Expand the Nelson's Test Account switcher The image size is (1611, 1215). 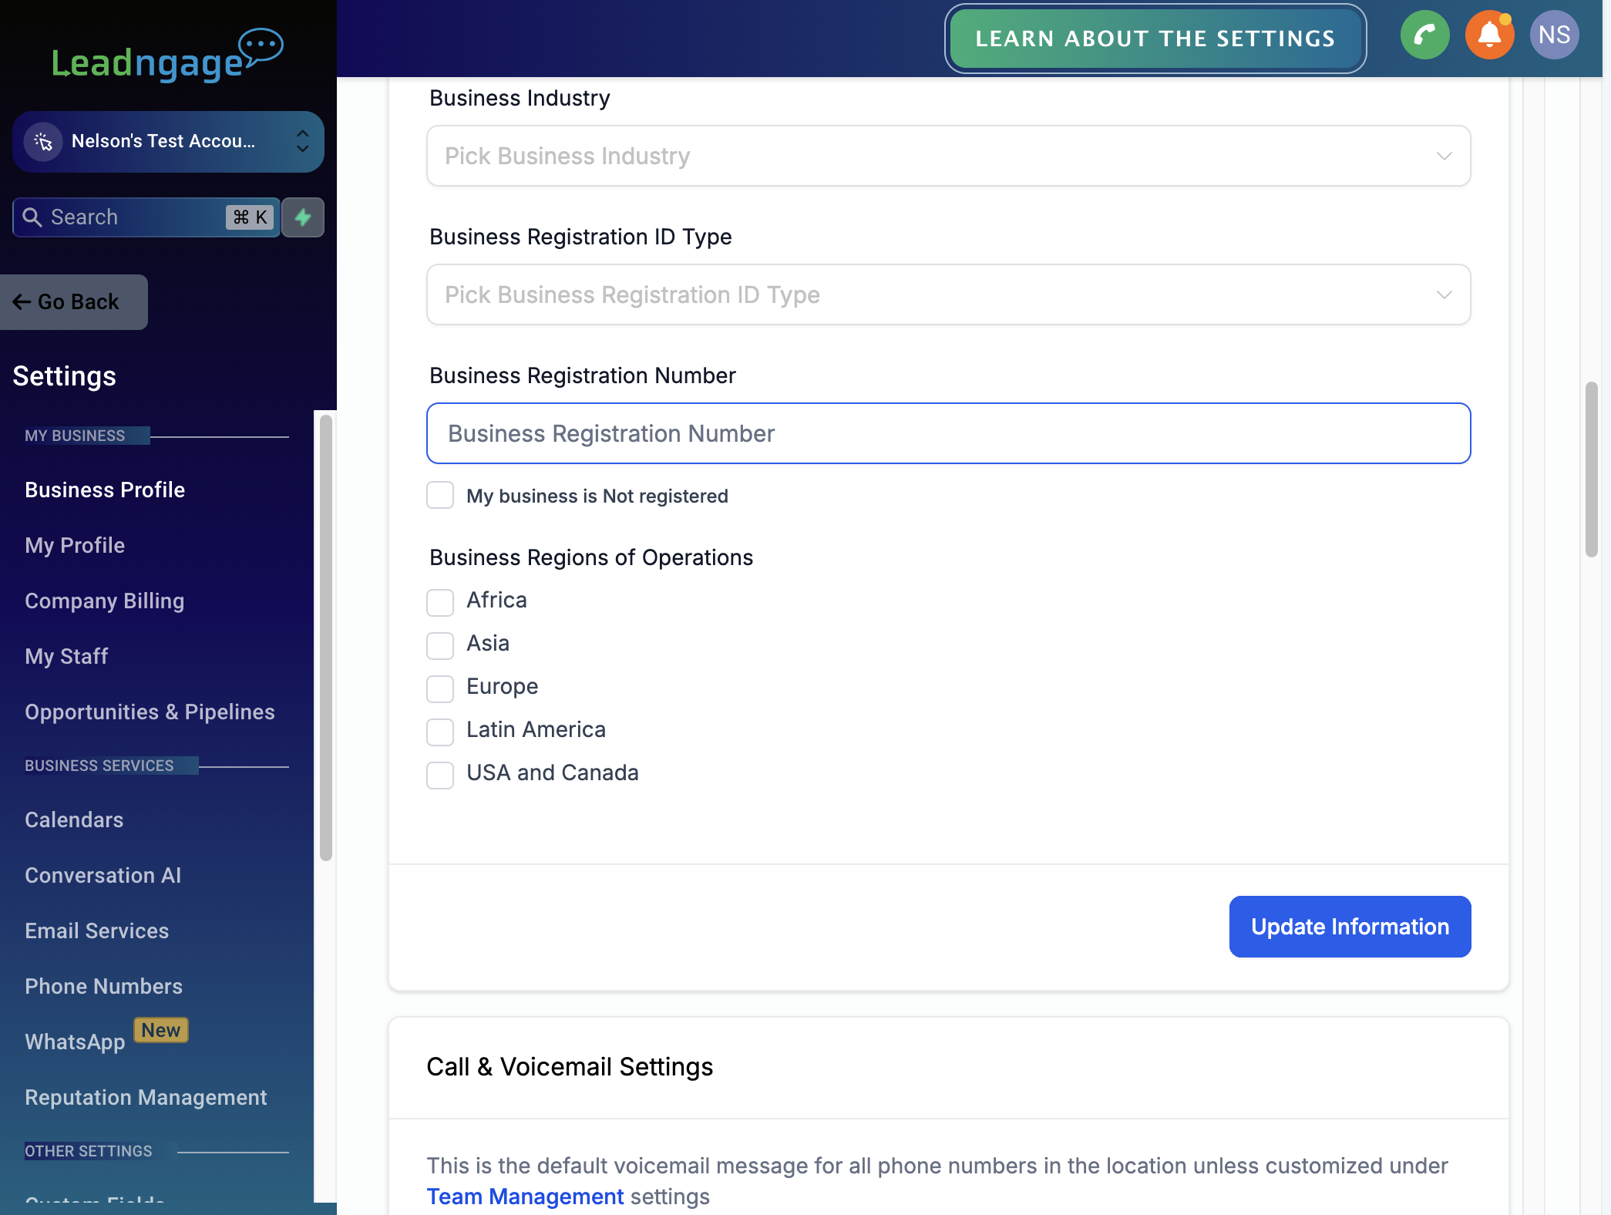coord(168,142)
